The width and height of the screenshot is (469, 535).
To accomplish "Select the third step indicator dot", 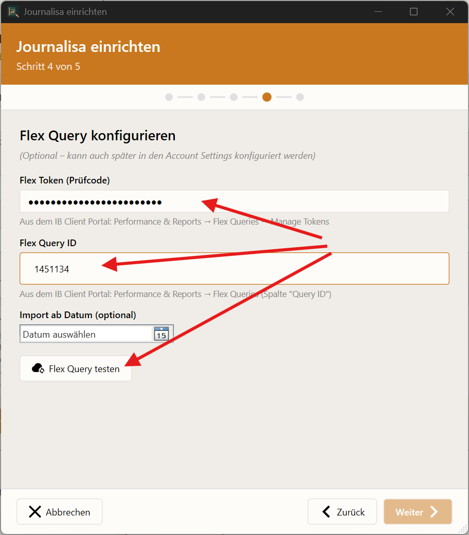I will tap(234, 97).
